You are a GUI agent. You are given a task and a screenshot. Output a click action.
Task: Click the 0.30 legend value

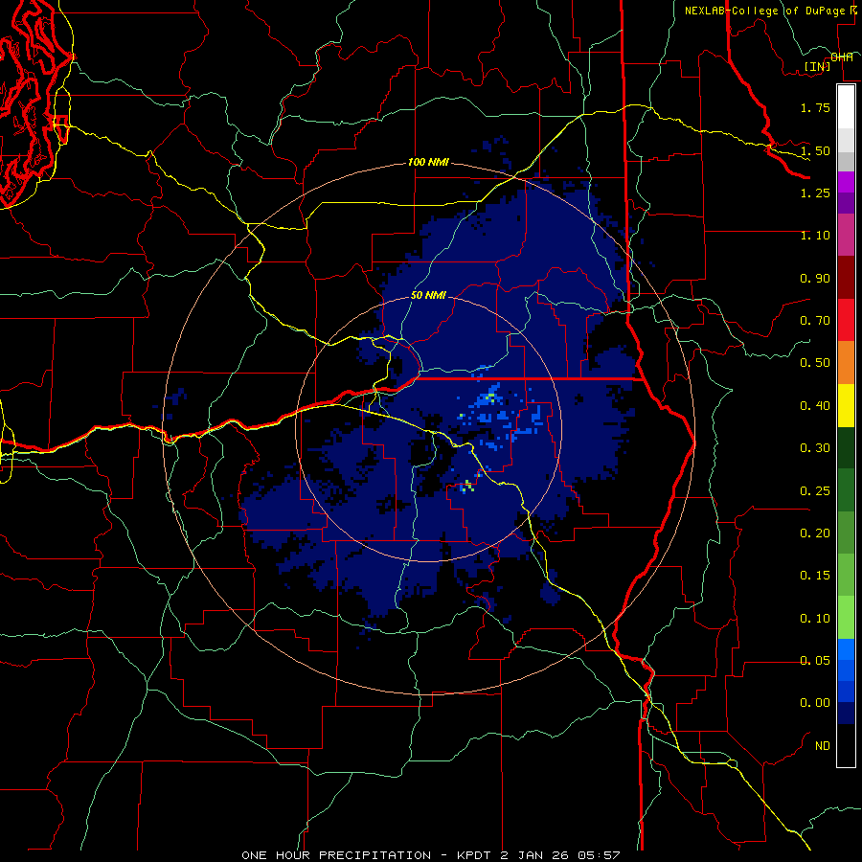815,448
